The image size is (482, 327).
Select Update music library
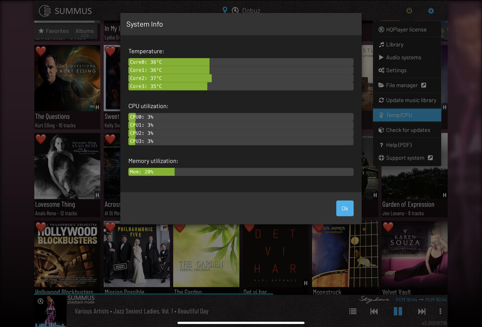click(407, 100)
